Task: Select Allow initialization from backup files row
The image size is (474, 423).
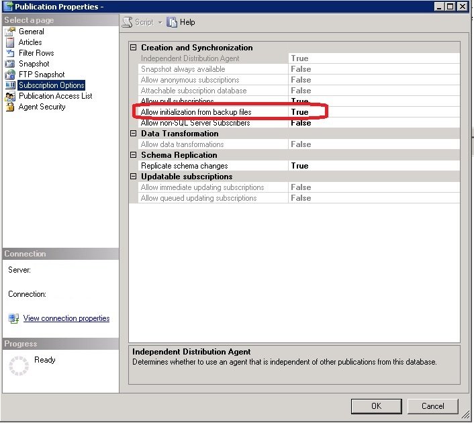Action: 299,112
